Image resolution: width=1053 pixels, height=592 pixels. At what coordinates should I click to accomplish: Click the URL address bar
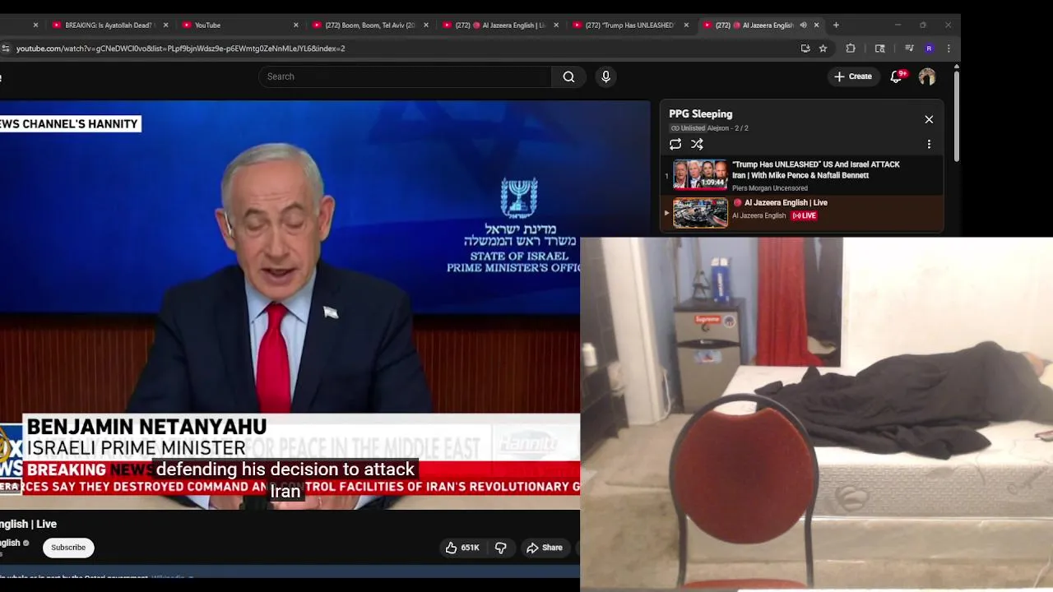[x=403, y=49]
